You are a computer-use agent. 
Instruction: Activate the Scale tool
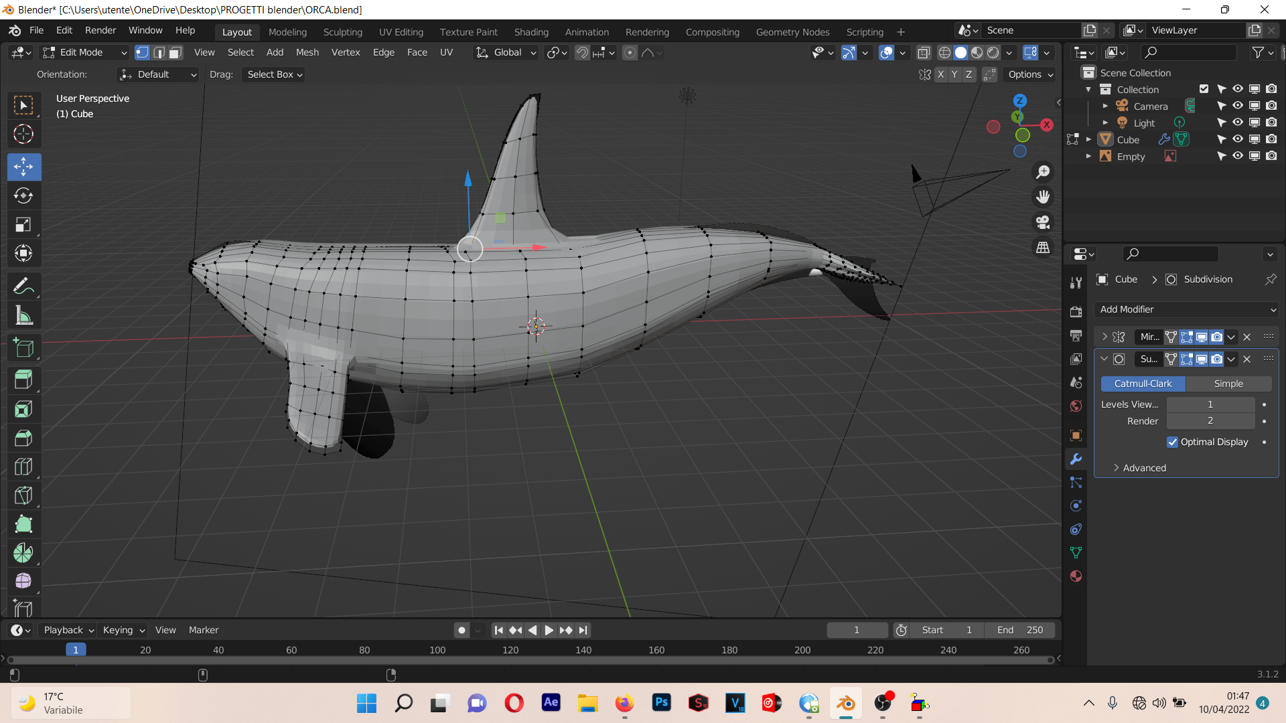(x=23, y=224)
